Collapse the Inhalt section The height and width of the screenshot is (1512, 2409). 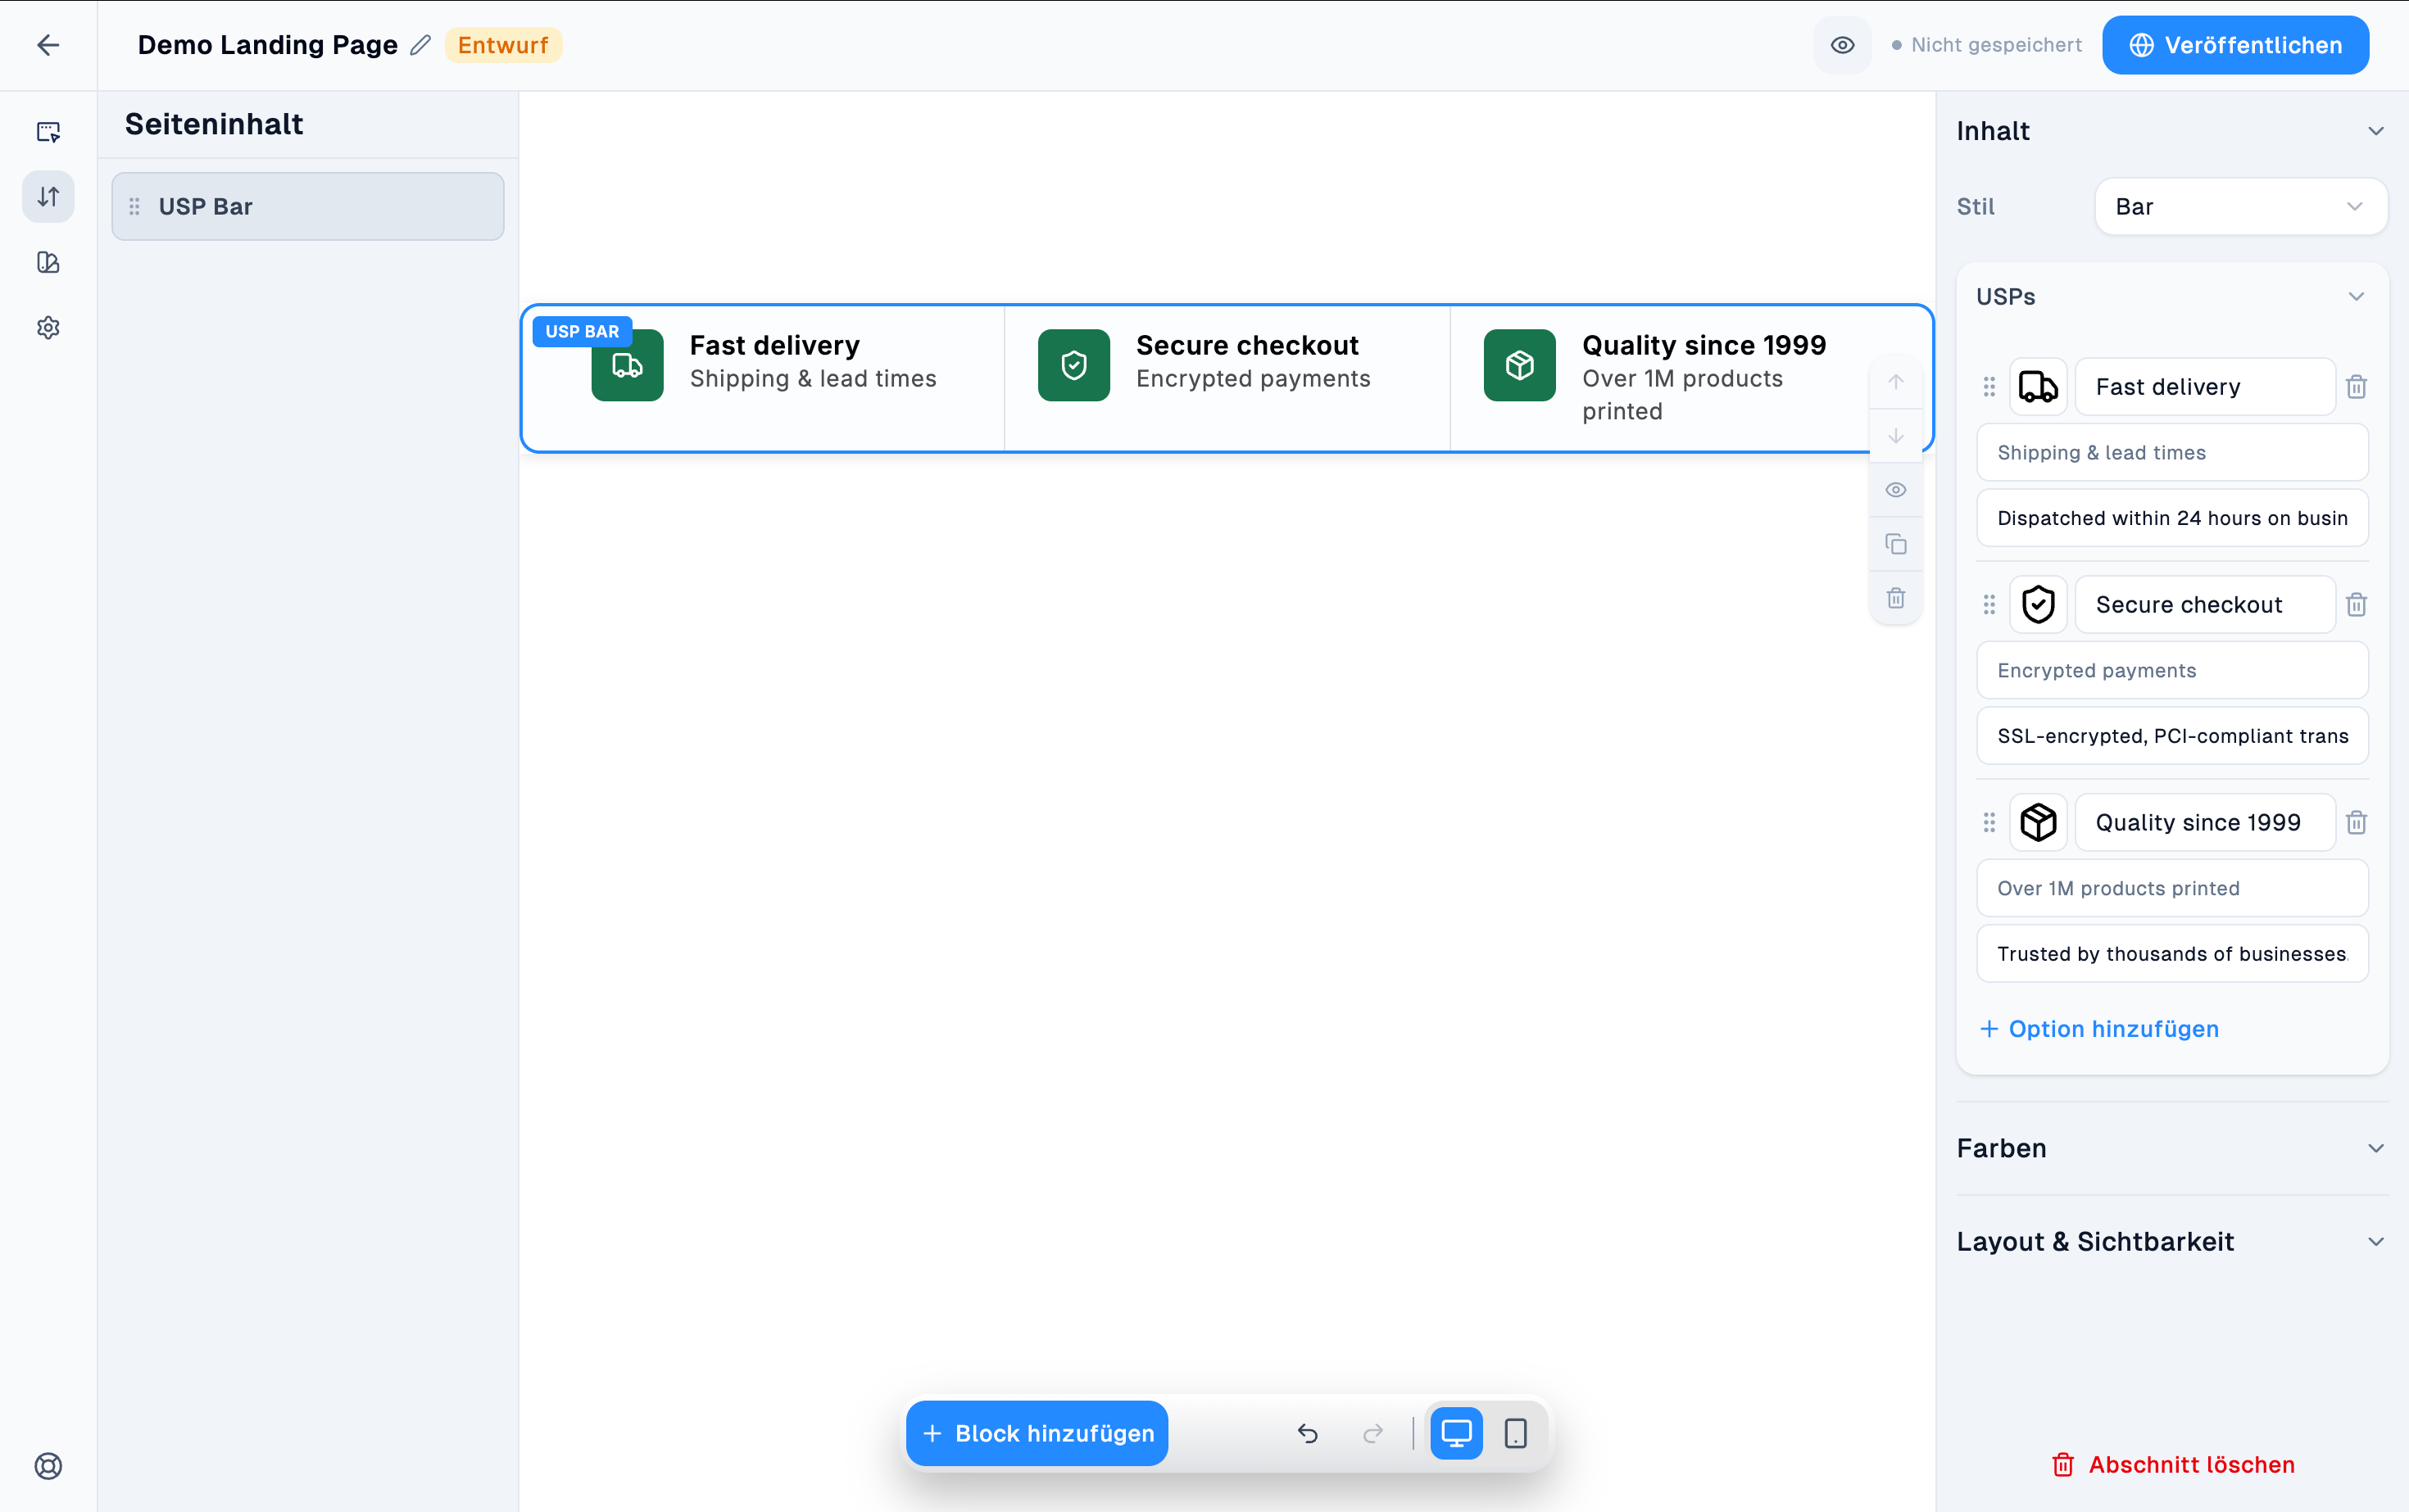click(2375, 131)
